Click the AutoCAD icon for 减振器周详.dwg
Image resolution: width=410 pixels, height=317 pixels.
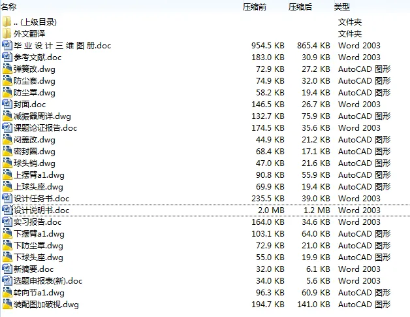click(7, 116)
